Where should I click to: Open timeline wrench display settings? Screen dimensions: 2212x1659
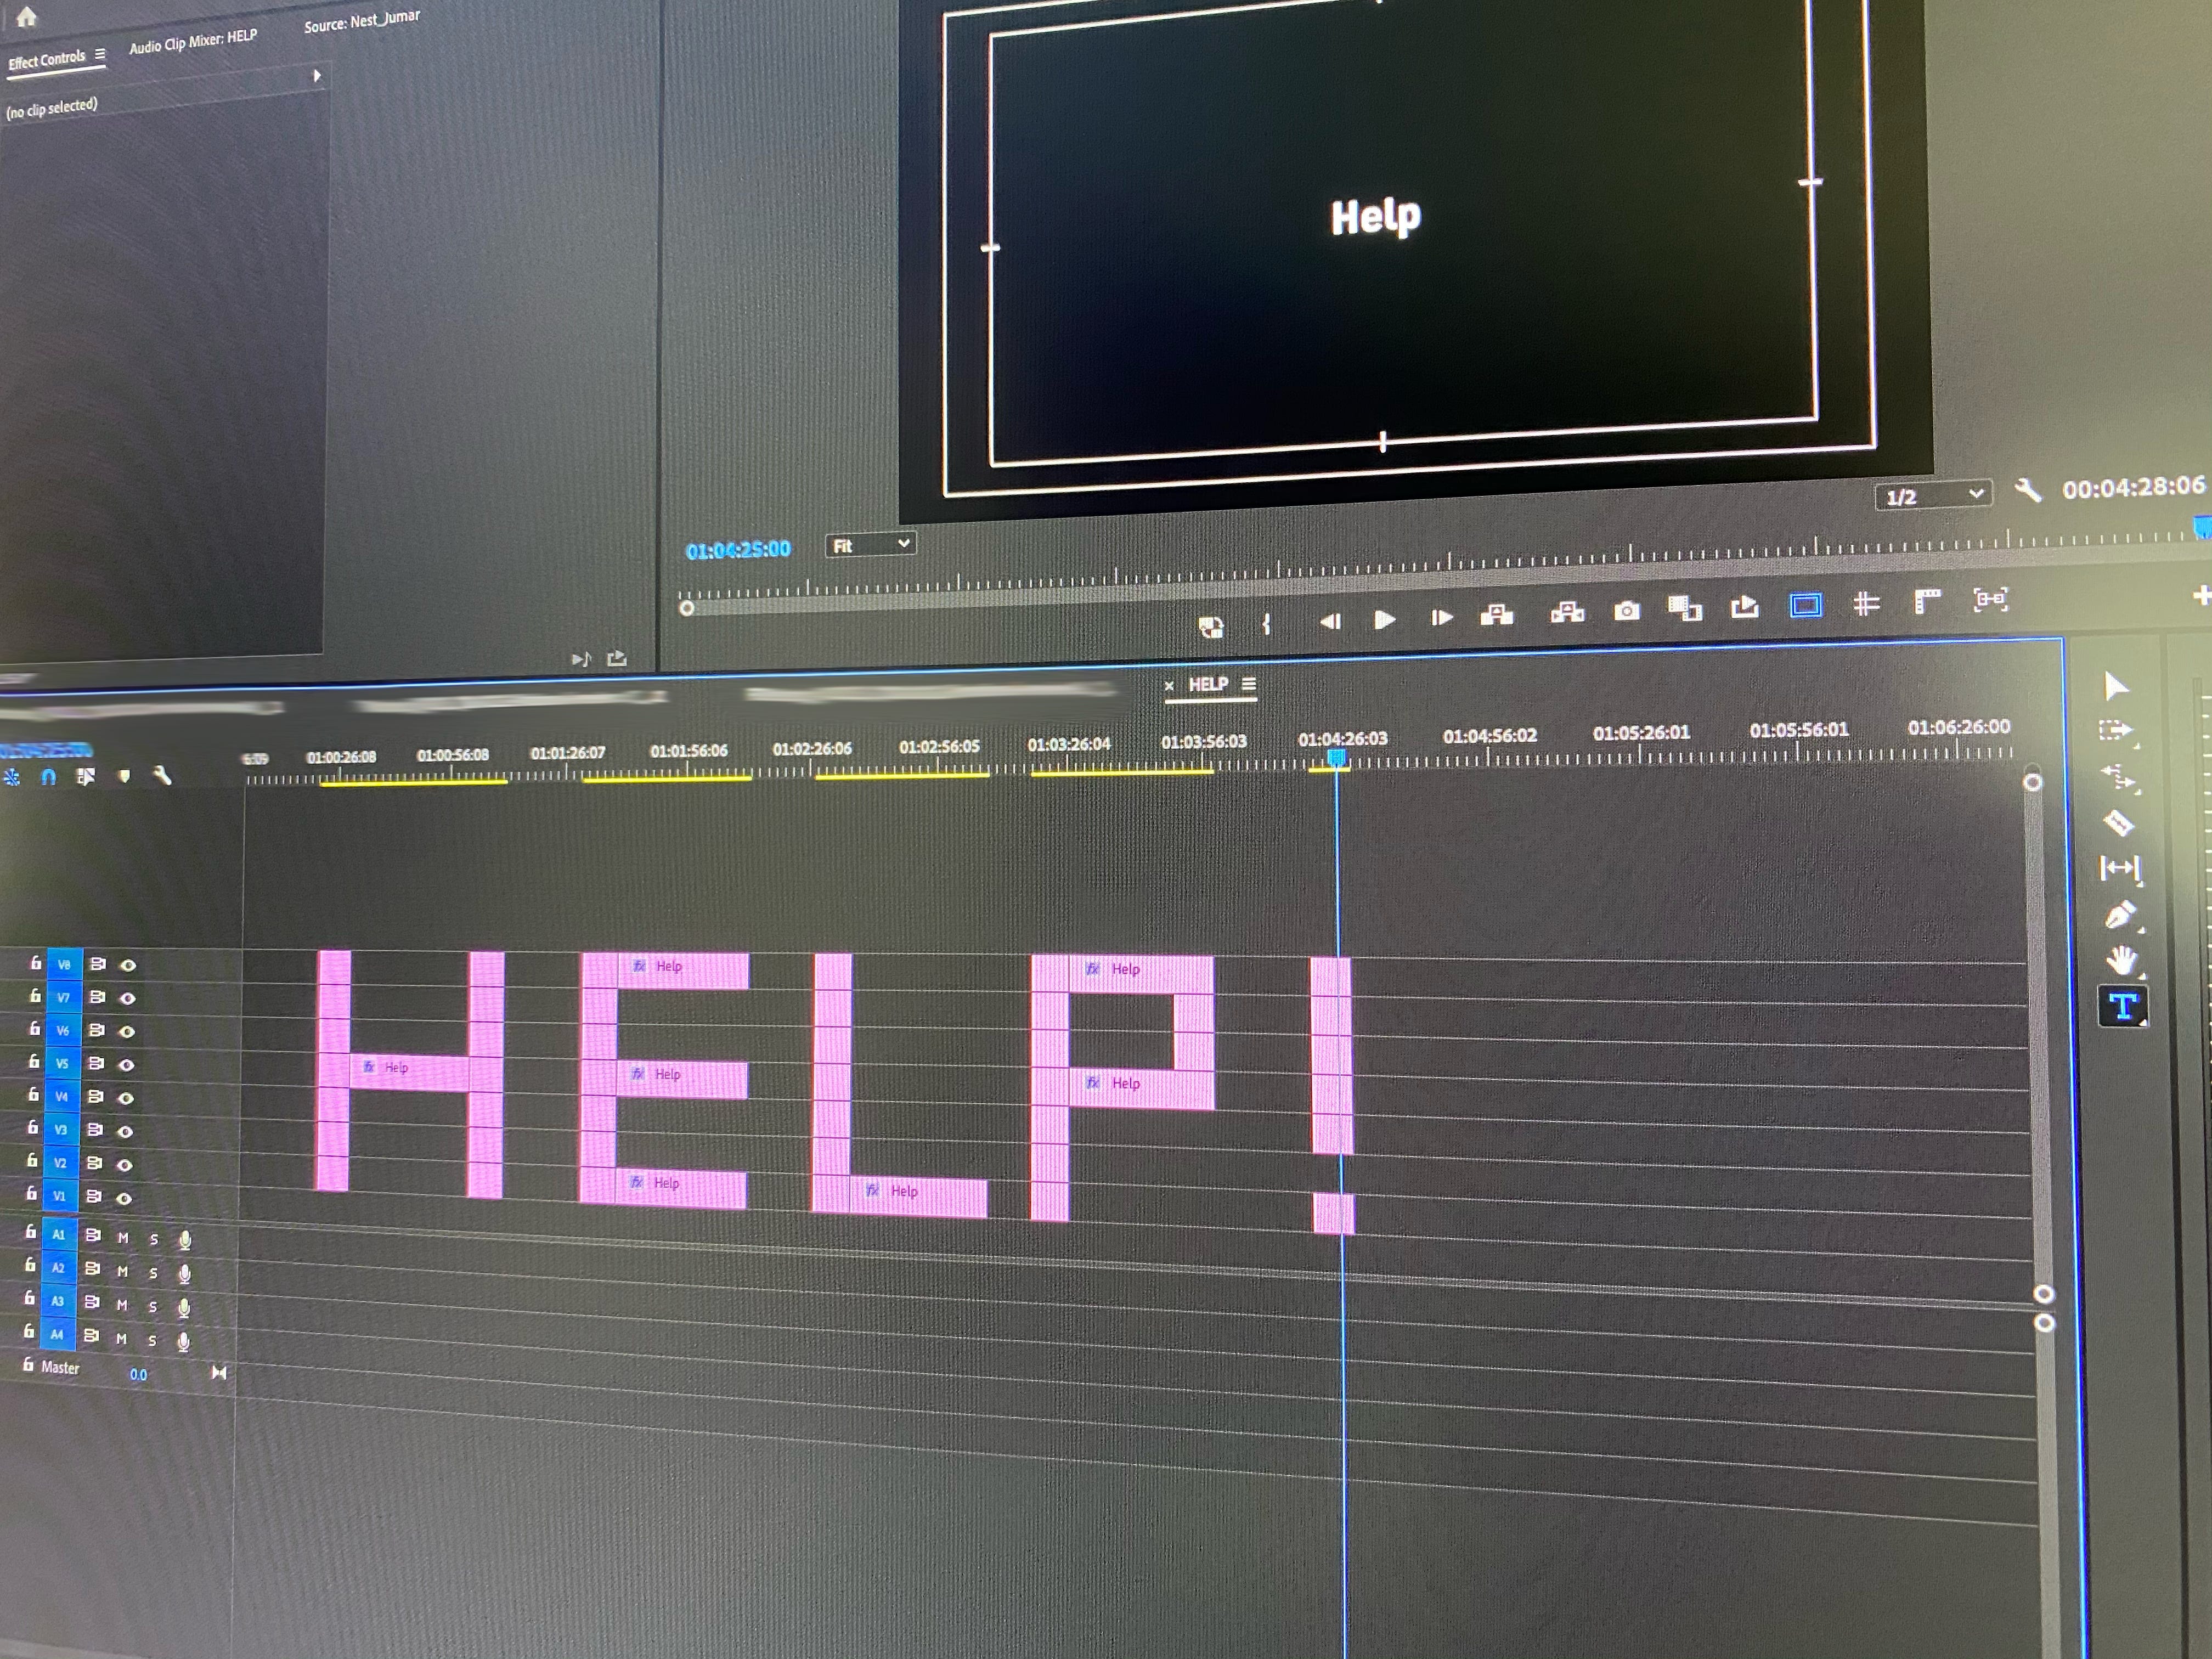162,775
